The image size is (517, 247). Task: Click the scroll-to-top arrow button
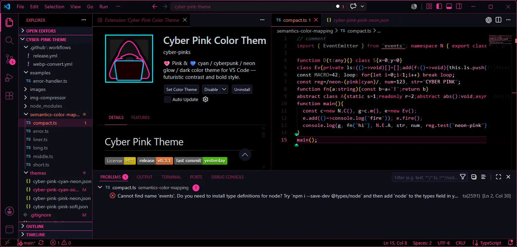[245, 155]
